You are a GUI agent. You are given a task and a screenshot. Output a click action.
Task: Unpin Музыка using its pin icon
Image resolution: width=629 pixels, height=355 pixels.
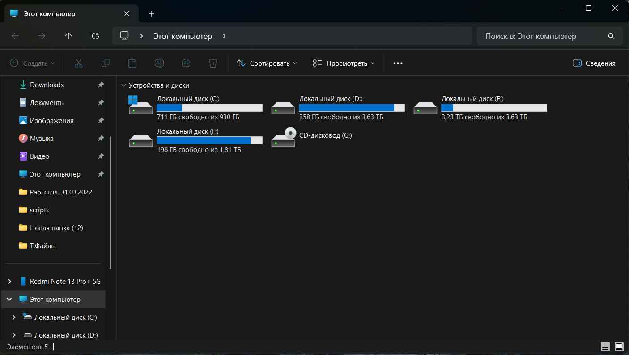(101, 138)
